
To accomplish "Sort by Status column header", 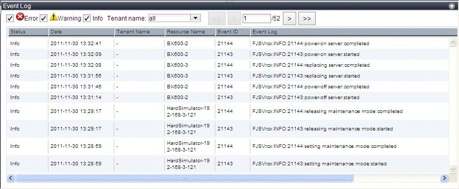I will [28, 31].
